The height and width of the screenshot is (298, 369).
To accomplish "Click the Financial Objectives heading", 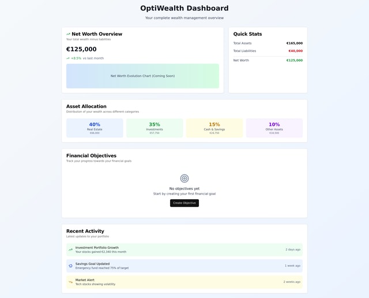I will [x=91, y=155].
